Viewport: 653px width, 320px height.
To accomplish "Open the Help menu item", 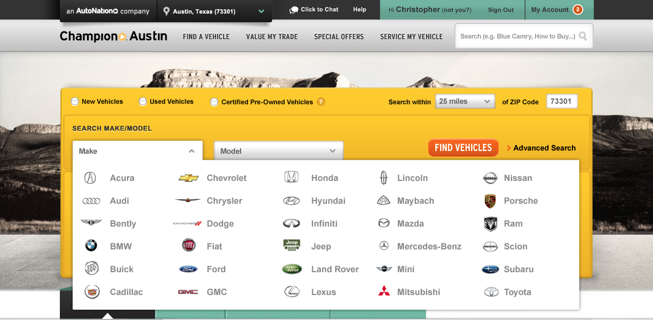I will click(x=360, y=10).
